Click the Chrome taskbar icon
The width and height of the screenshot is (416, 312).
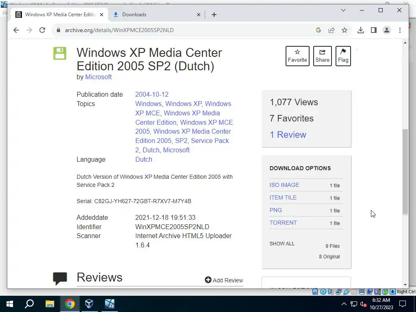point(69,304)
